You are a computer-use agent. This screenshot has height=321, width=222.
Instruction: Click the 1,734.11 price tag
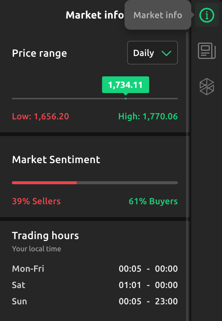pyautogui.click(x=125, y=85)
